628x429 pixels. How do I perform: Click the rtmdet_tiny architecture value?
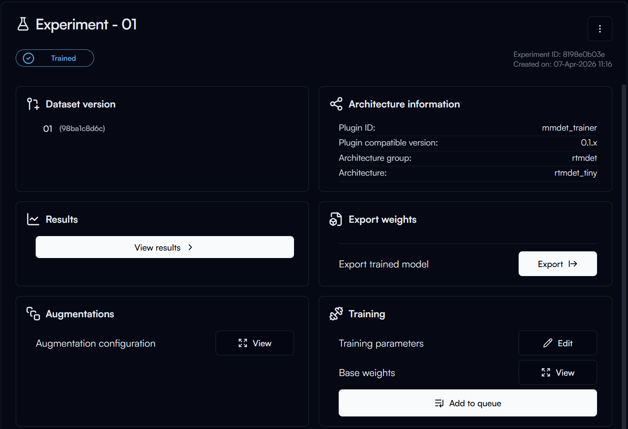575,173
